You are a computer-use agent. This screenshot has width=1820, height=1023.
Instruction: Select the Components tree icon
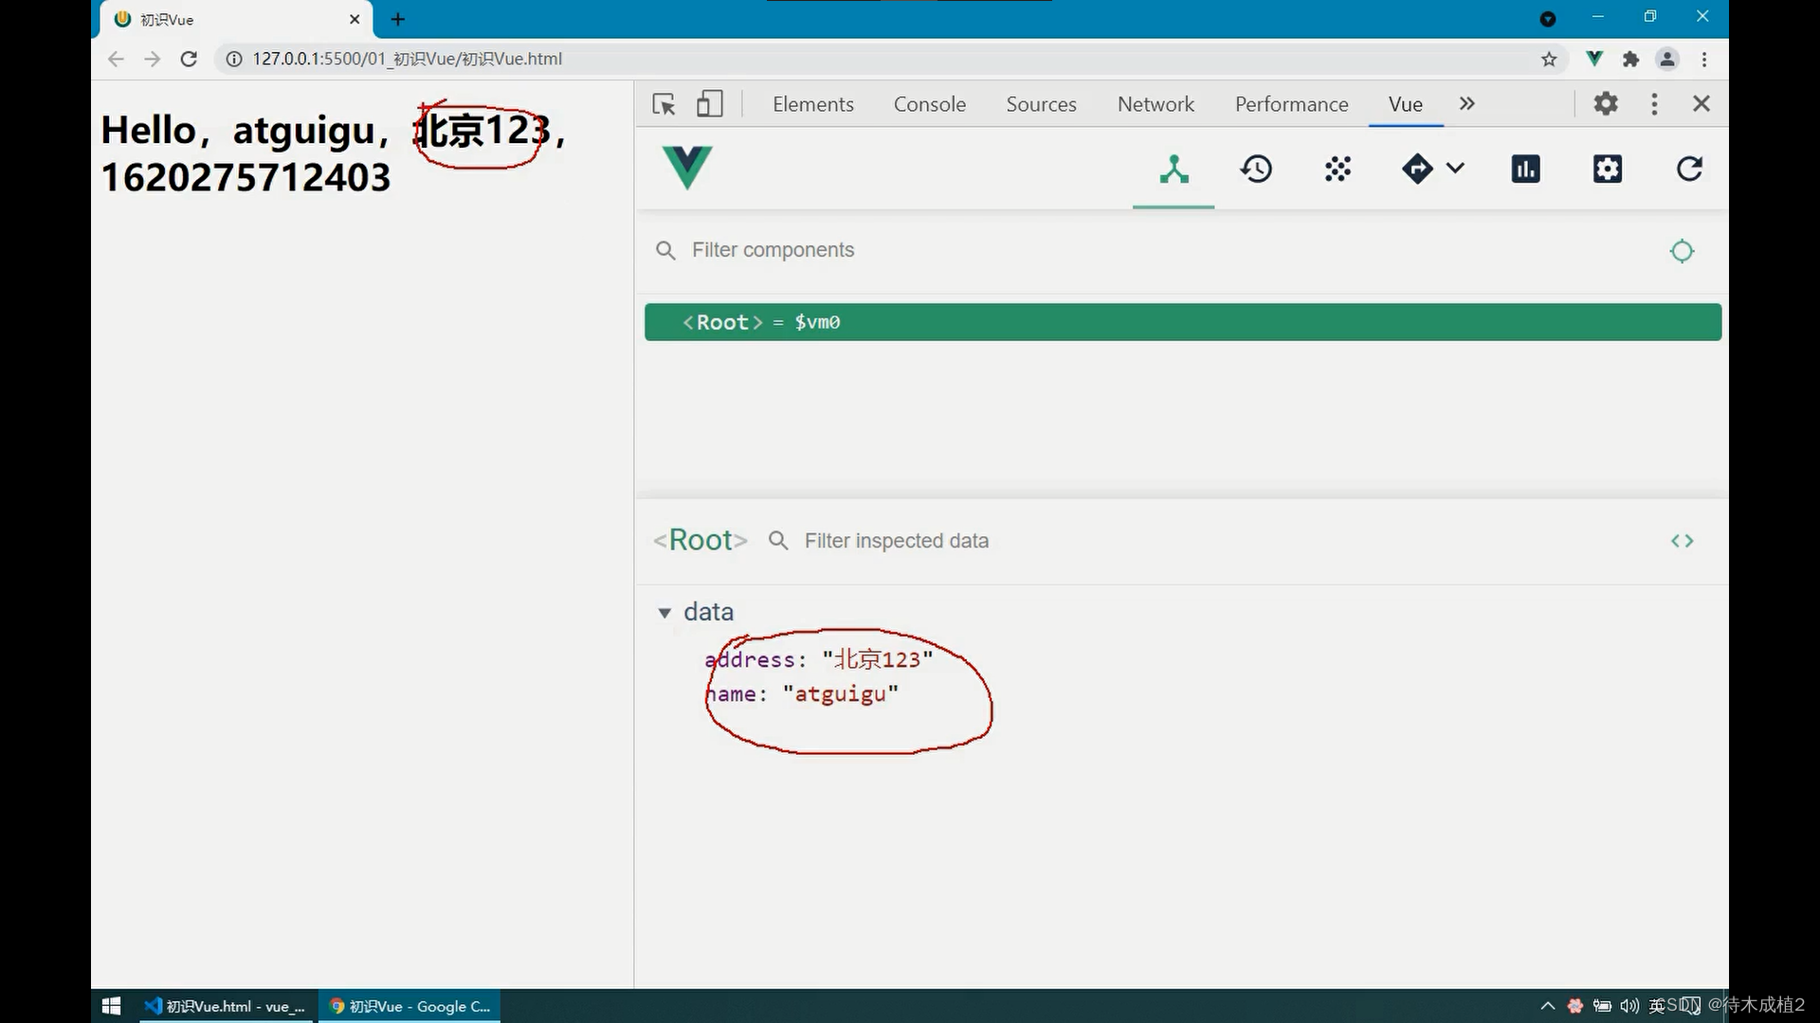pyautogui.click(x=1174, y=170)
